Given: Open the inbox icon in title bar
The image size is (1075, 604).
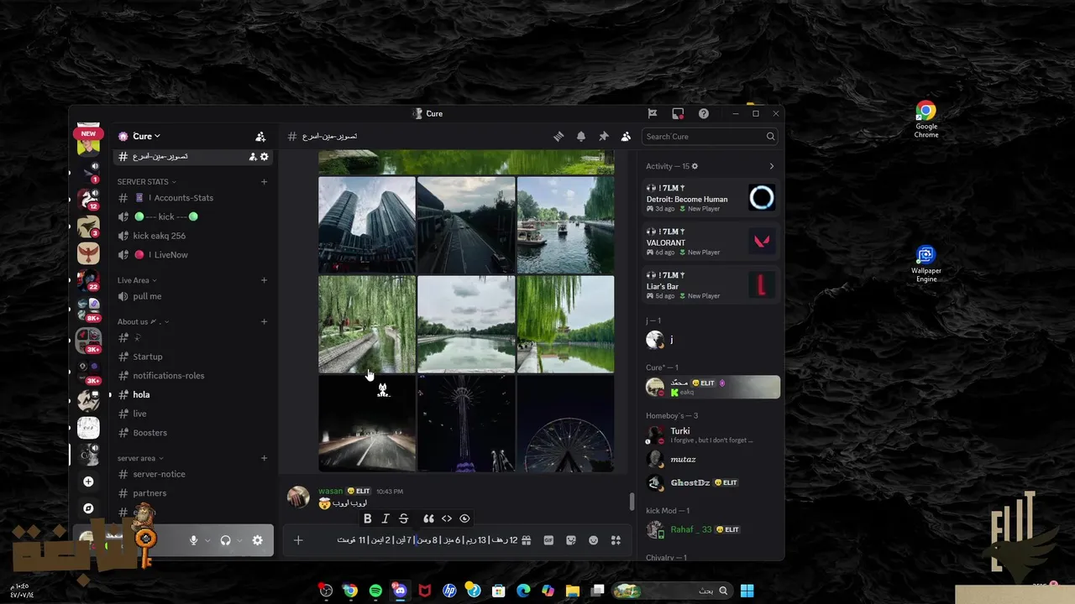Looking at the screenshot, I should click(x=678, y=113).
